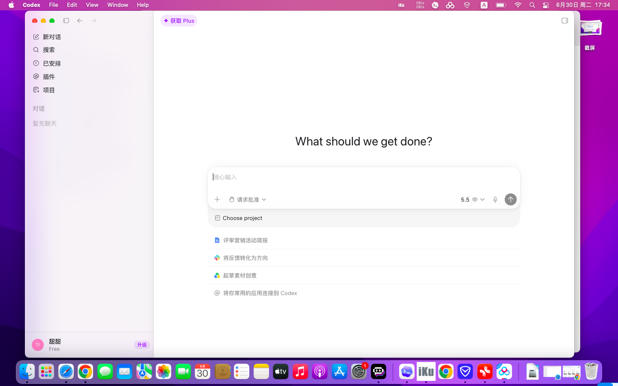Go back with the left arrow
Viewport: 618px width, 386px height.
click(x=80, y=21)
